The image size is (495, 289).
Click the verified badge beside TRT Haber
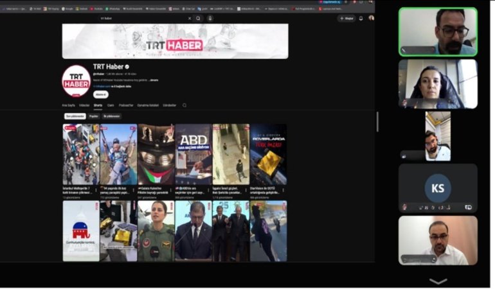tap(127, 67)
